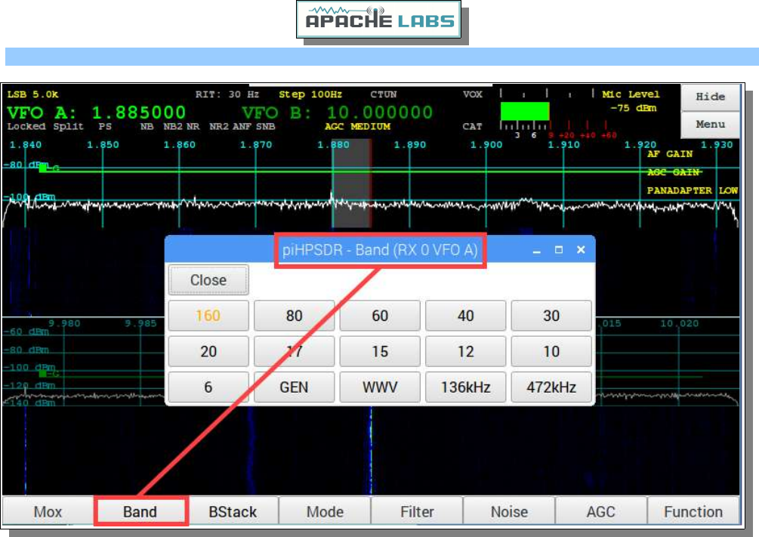Choose the 40 meter band
The height and width of the screenshot is (537, 759).
coord(465,316)
